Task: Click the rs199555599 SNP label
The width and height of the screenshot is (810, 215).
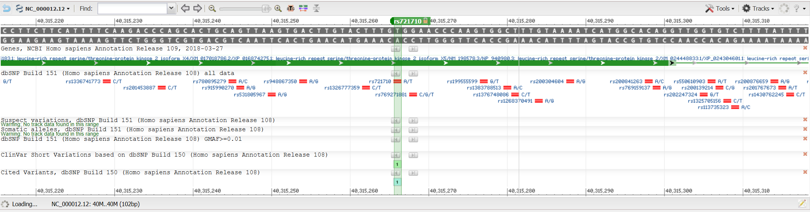Action: coord(462,81)
